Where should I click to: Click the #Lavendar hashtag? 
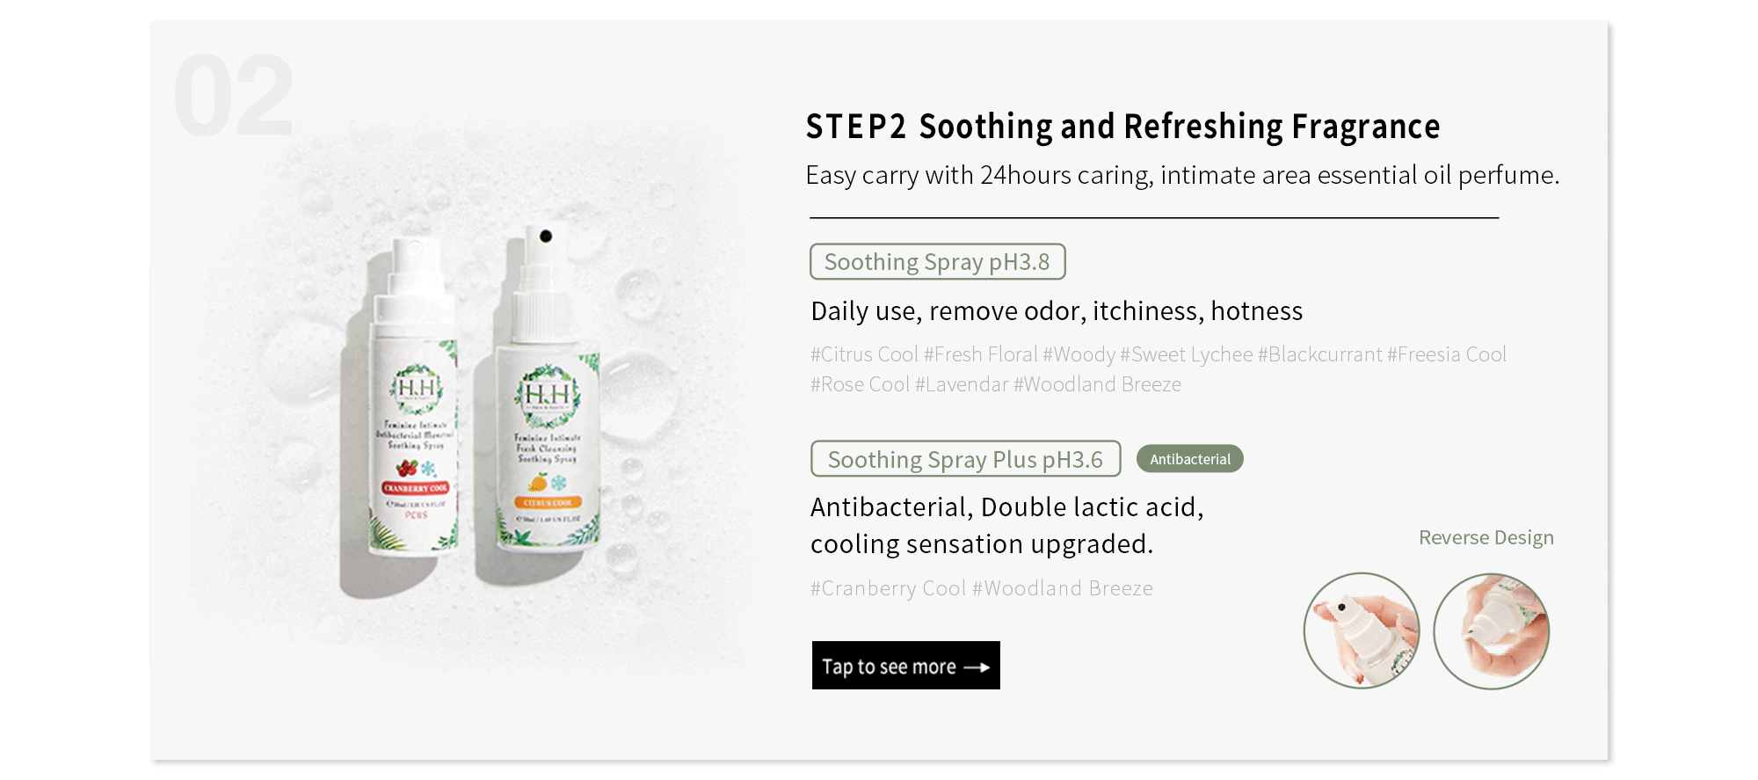[962, 384]
